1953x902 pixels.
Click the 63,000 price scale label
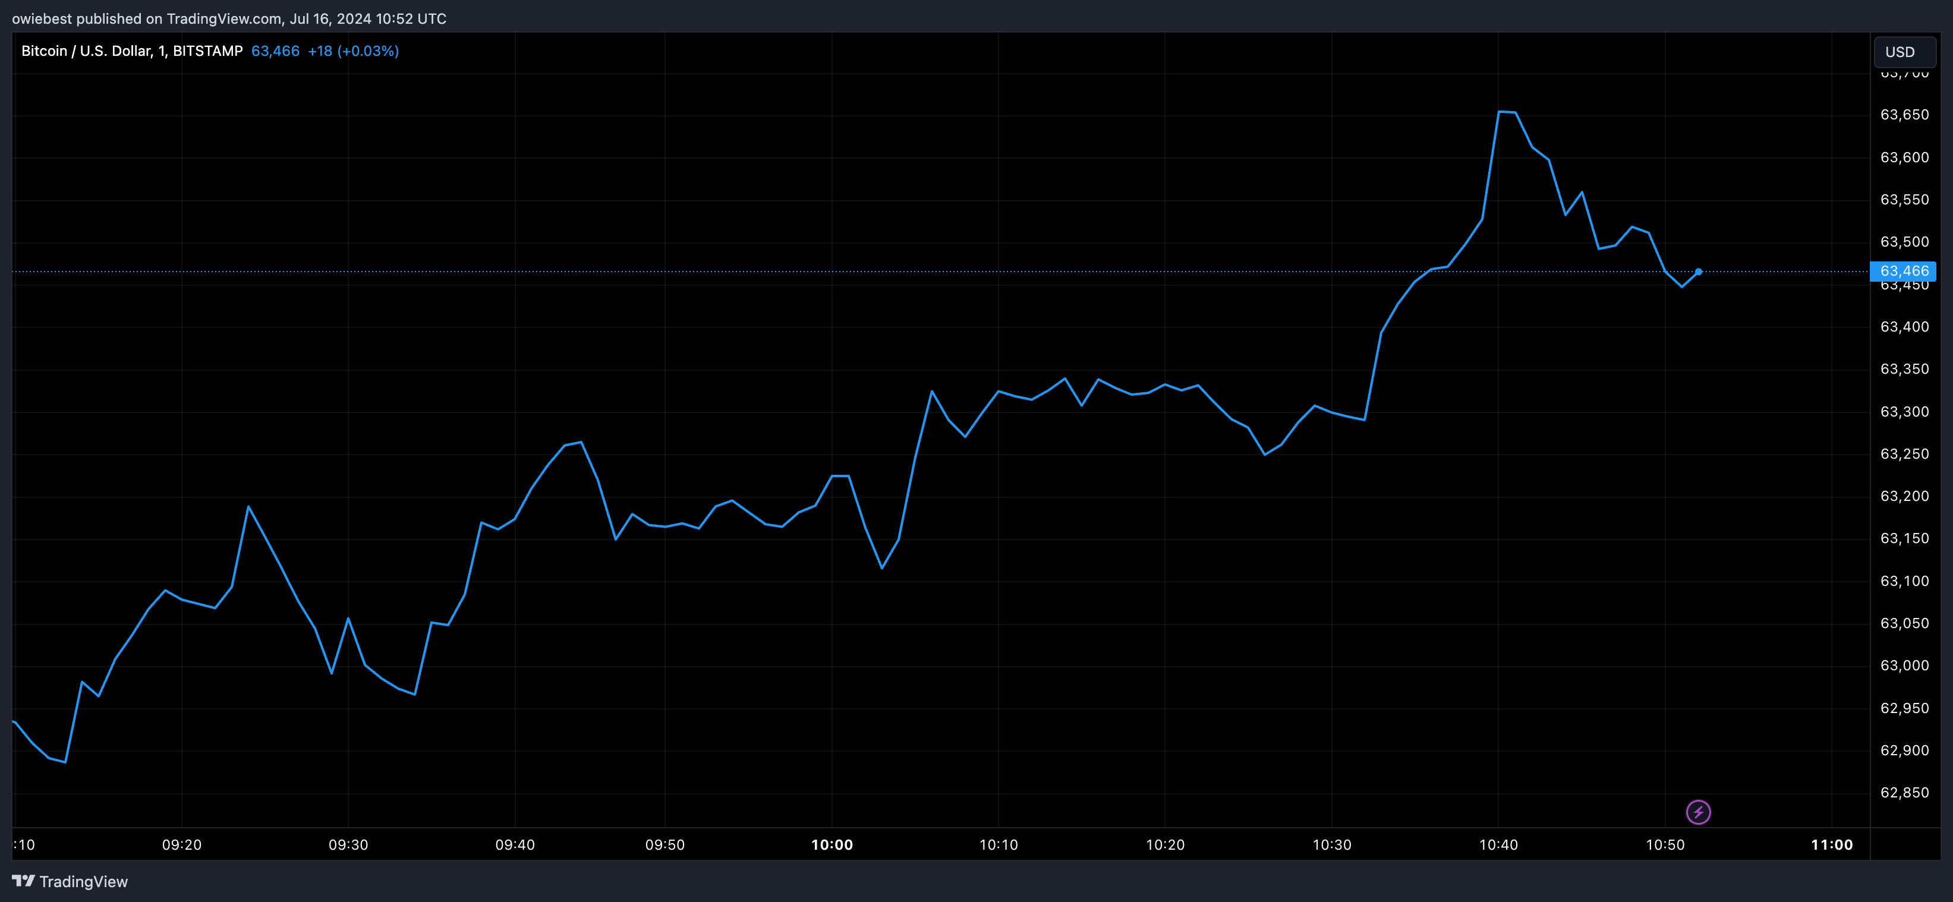1904,665
